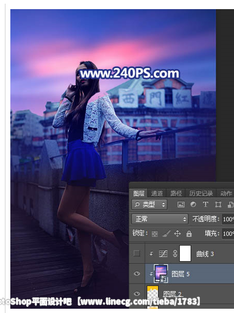
Task: Switch to the 路径 tab
Action: pyautogui.click(x=176, y=193)
